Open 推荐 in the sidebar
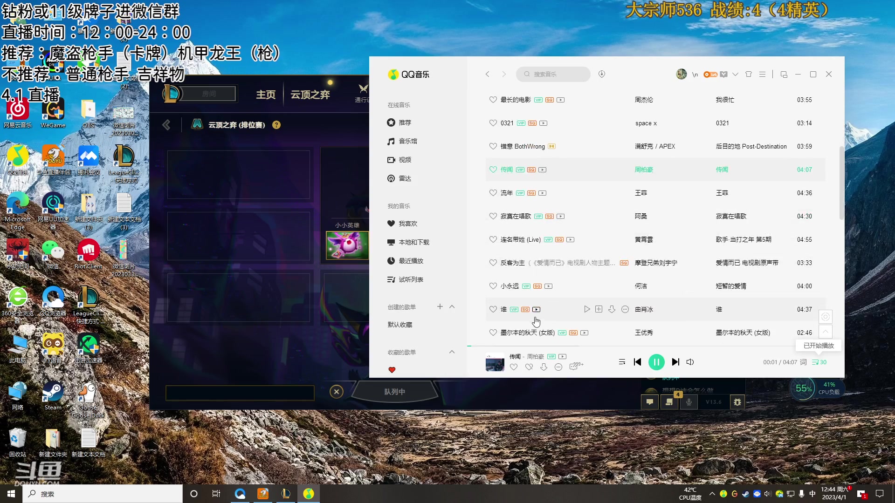 pyautogui.click(x=399, y=122)
